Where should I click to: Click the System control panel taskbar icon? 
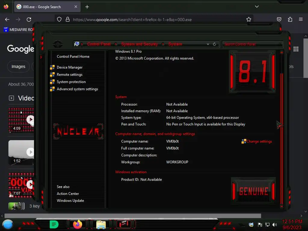click(125, 224)
